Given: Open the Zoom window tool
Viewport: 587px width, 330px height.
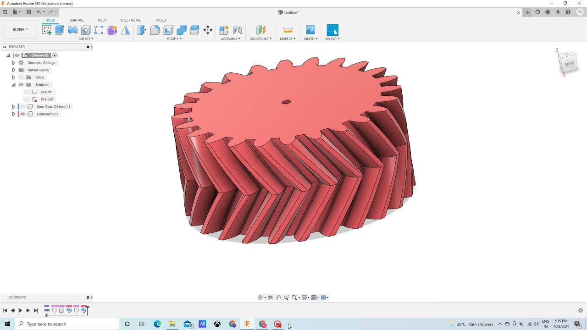Looking at the screenshot, I should coord(295,297).
